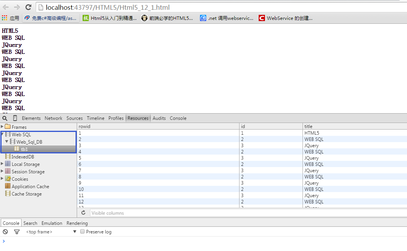Collapse the Web SQL tree node
This screenshot has height=251, width=407.
tap(2, 134)
